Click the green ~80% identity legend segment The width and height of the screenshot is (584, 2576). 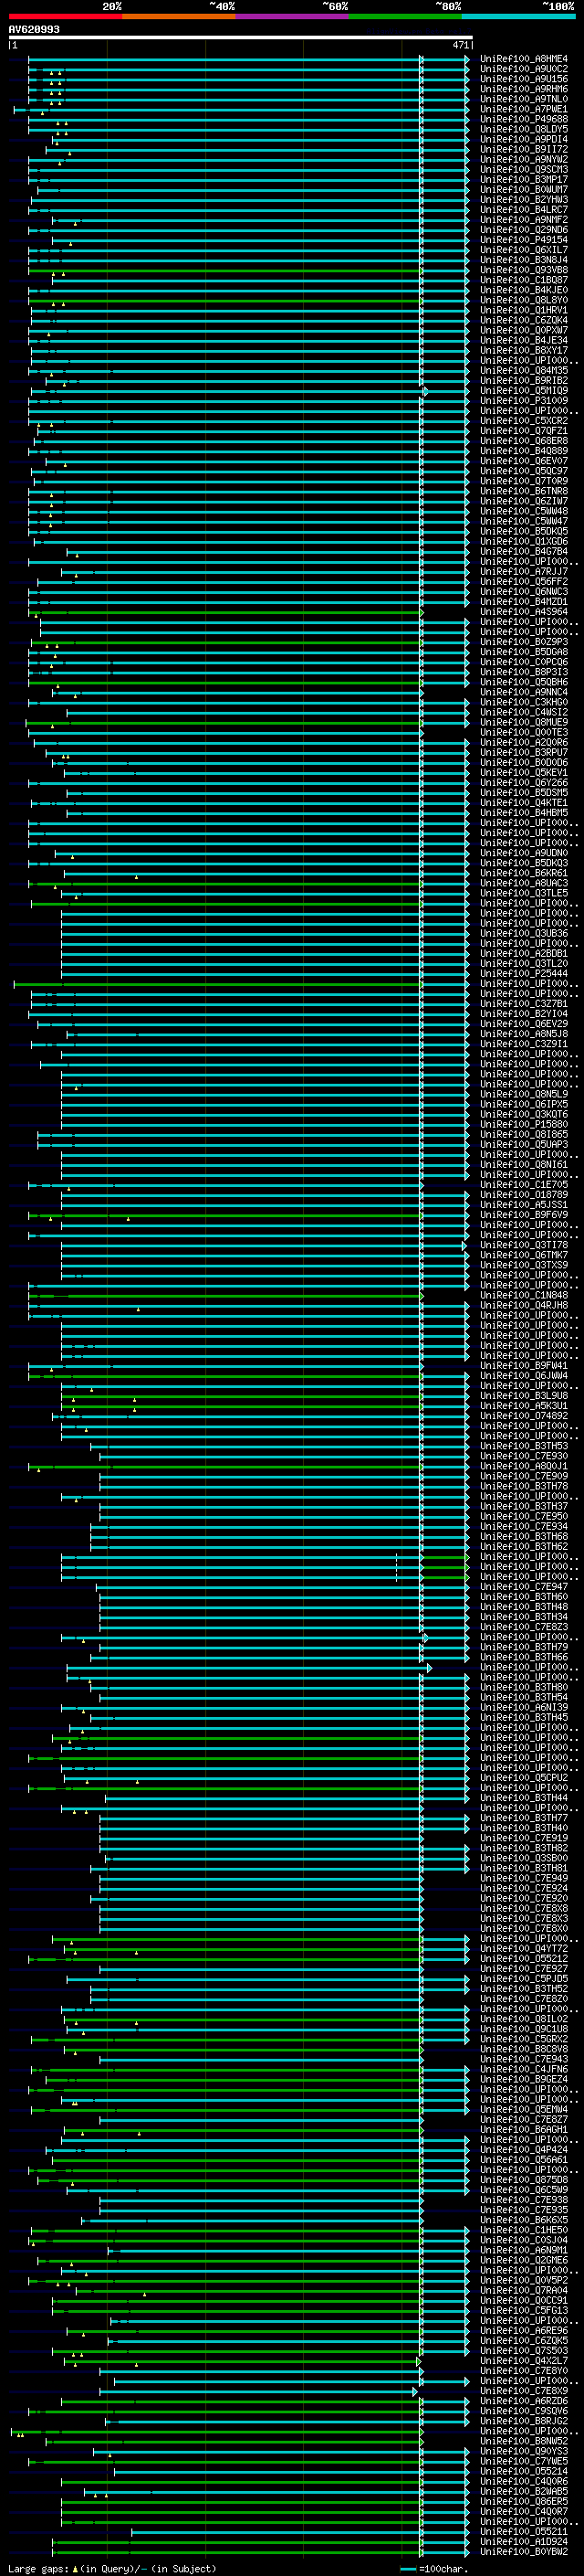[405, 16]
